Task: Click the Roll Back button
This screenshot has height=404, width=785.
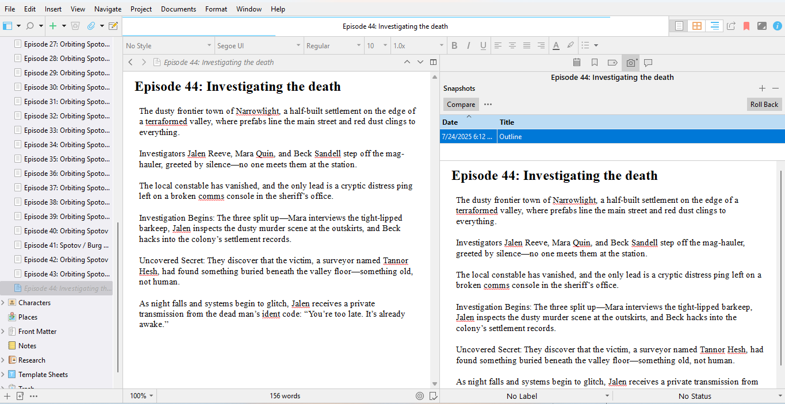Action: 764,105
